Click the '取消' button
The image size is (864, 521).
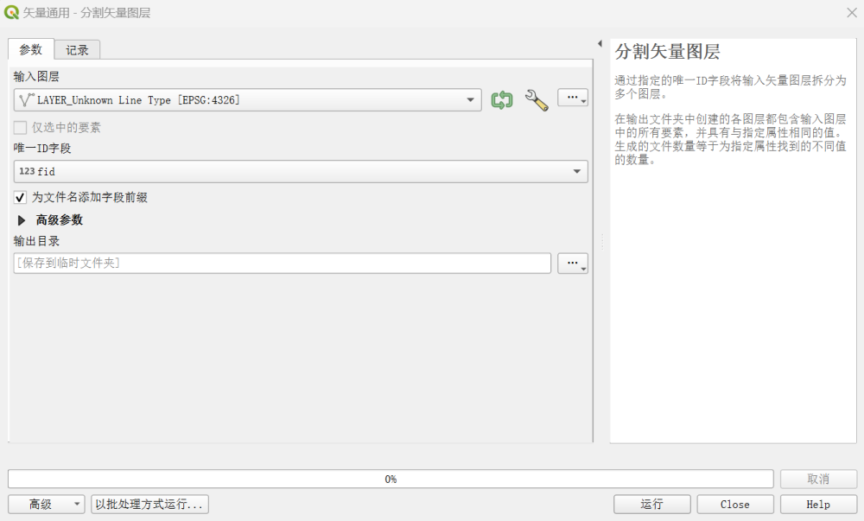(x=818, y=479)
